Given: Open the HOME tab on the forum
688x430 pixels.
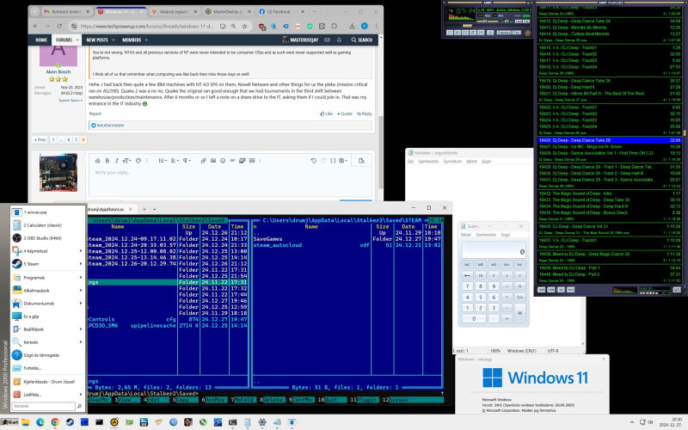Looking at the screenshot, I should (41, 40).
